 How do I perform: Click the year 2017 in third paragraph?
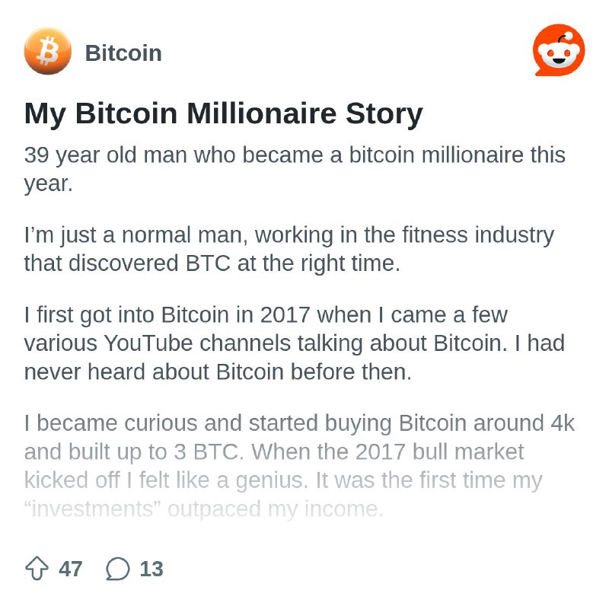pyautogui.click(x=285, y=314)
